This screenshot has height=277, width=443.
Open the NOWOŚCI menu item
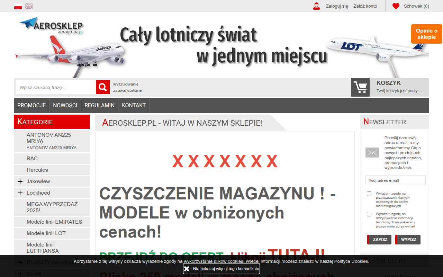point(65,106)
